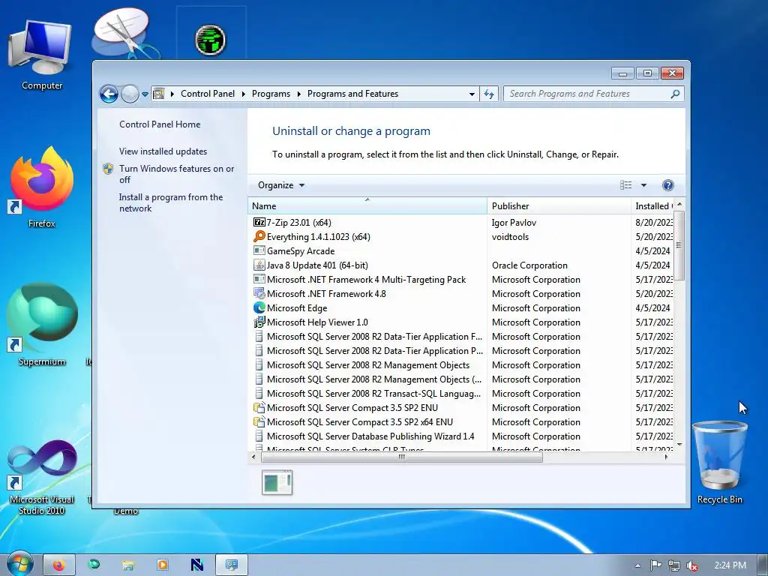
Task: Click the Snipping Tool scissors desktop icon
Action: point(124,31)
